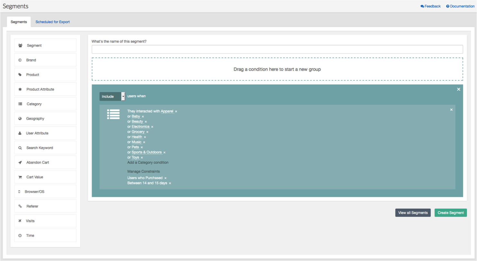Remove Grocery category with its x

tap(147, 132)
